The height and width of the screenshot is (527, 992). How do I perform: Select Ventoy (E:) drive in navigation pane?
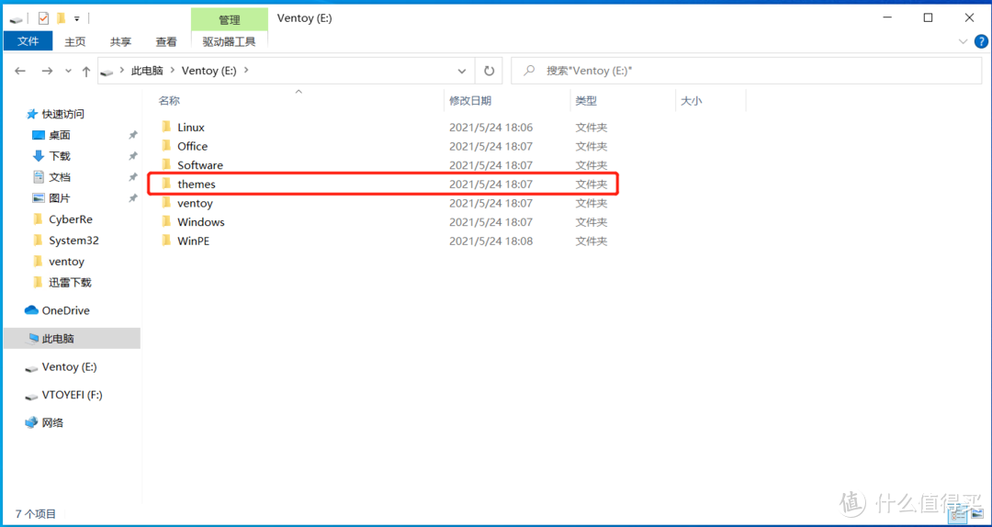(x=69, y=367)
